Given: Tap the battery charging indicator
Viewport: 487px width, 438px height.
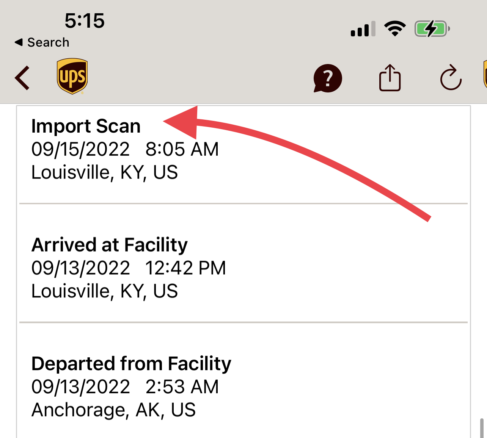Looking at the screenshot, I should click(x=432, y=29).
